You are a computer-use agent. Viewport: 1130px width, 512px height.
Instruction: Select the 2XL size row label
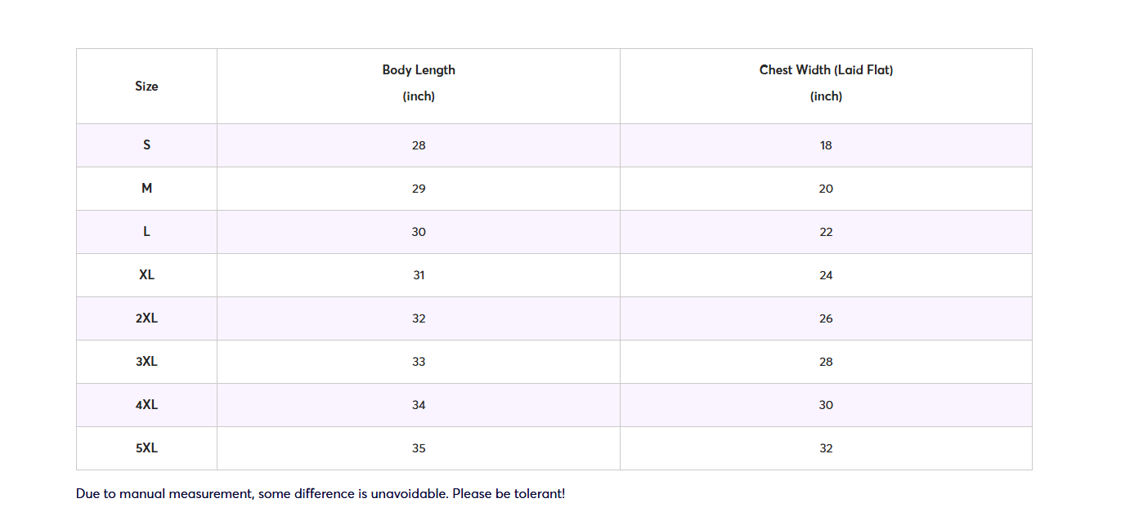(x=146, y=318)
